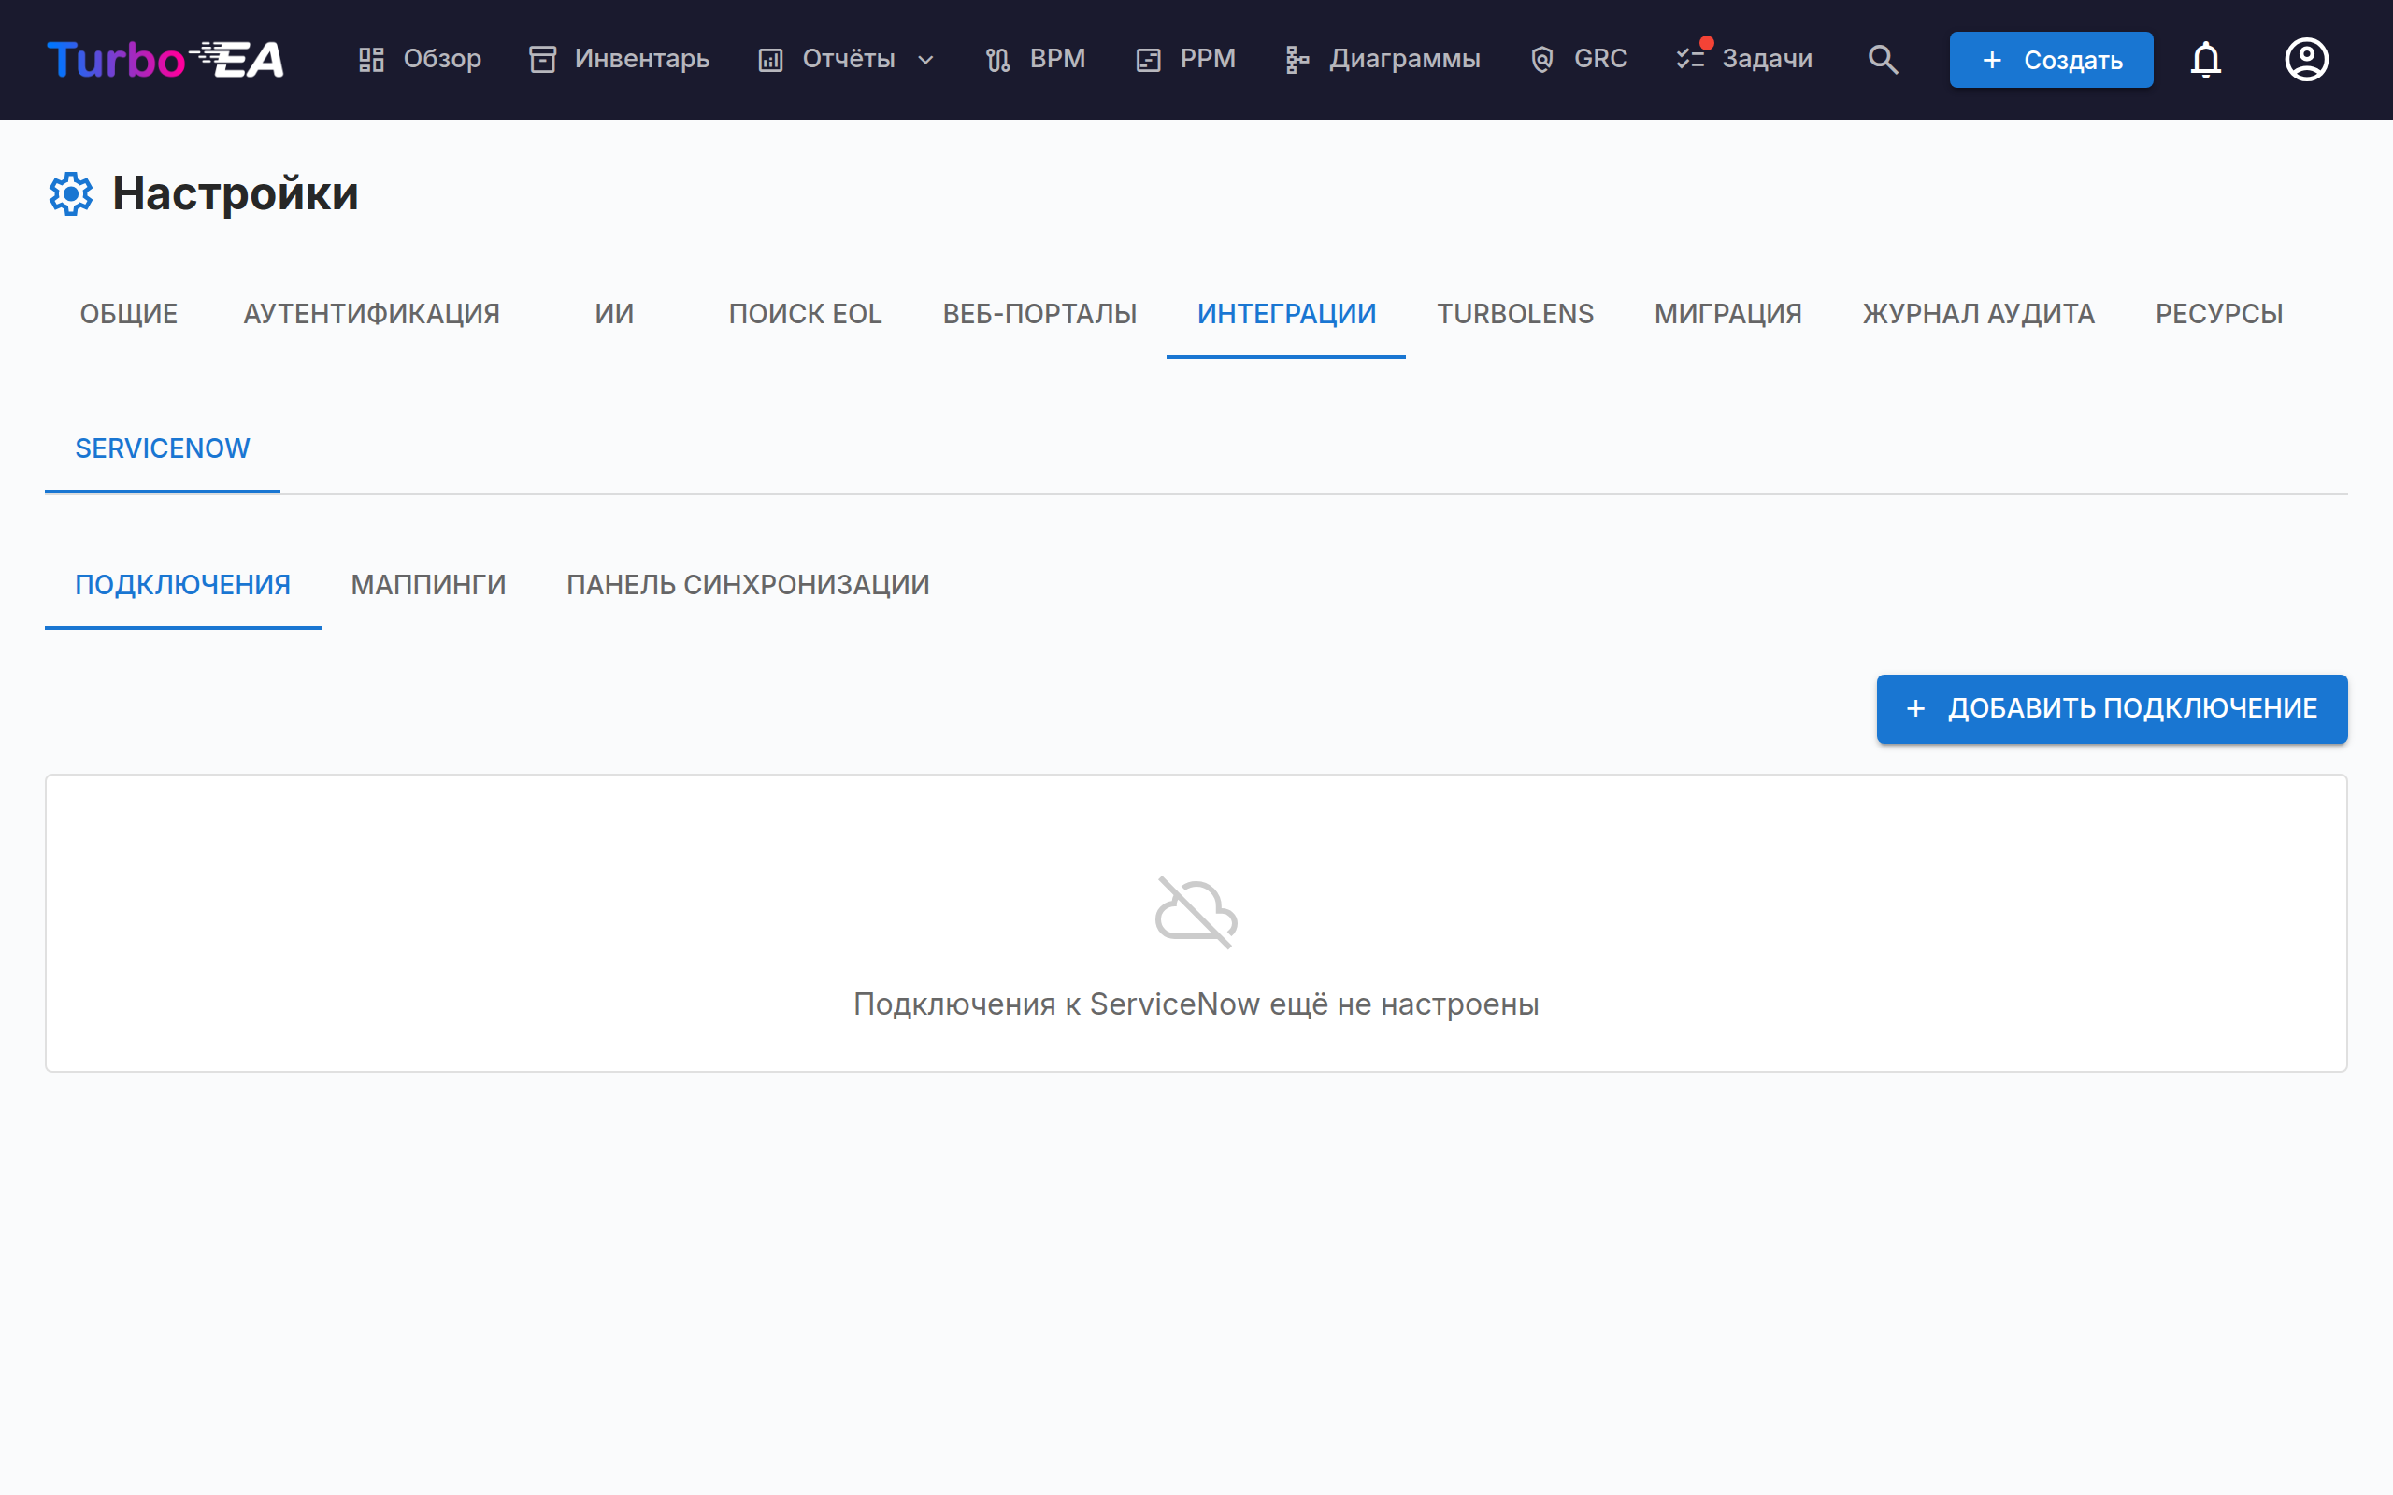Open the Обзор dashboard icon
2393x1495 pixels.
click(x=371, y=59)
